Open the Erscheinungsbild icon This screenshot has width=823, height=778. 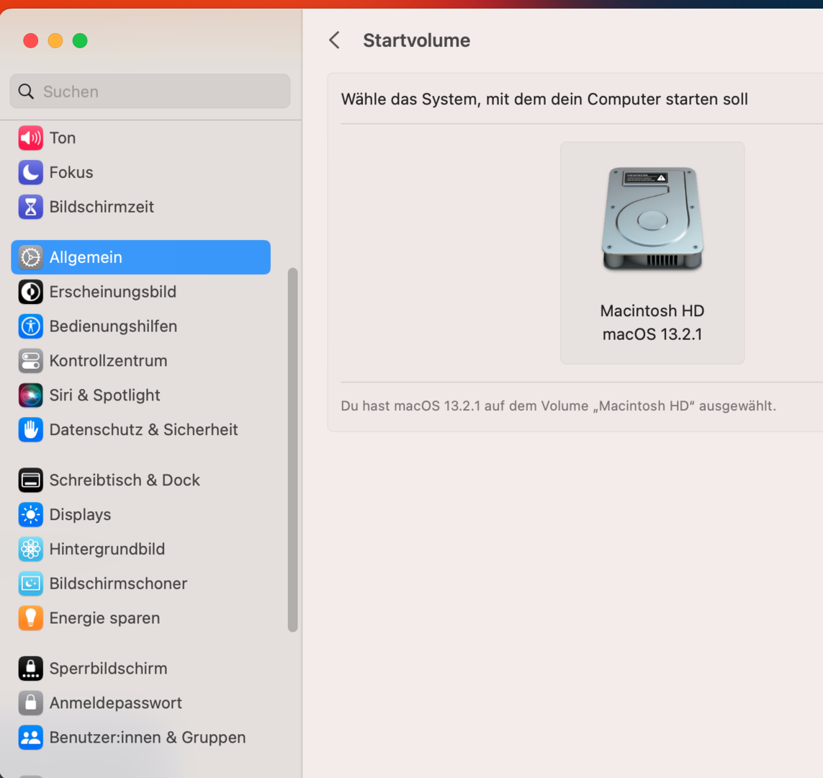[30, 292]
